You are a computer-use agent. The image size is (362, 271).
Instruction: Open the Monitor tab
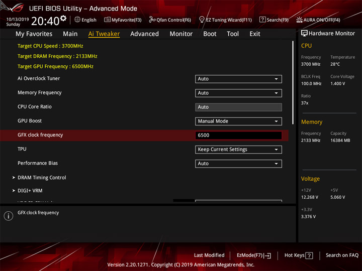(x=181, y=34)
